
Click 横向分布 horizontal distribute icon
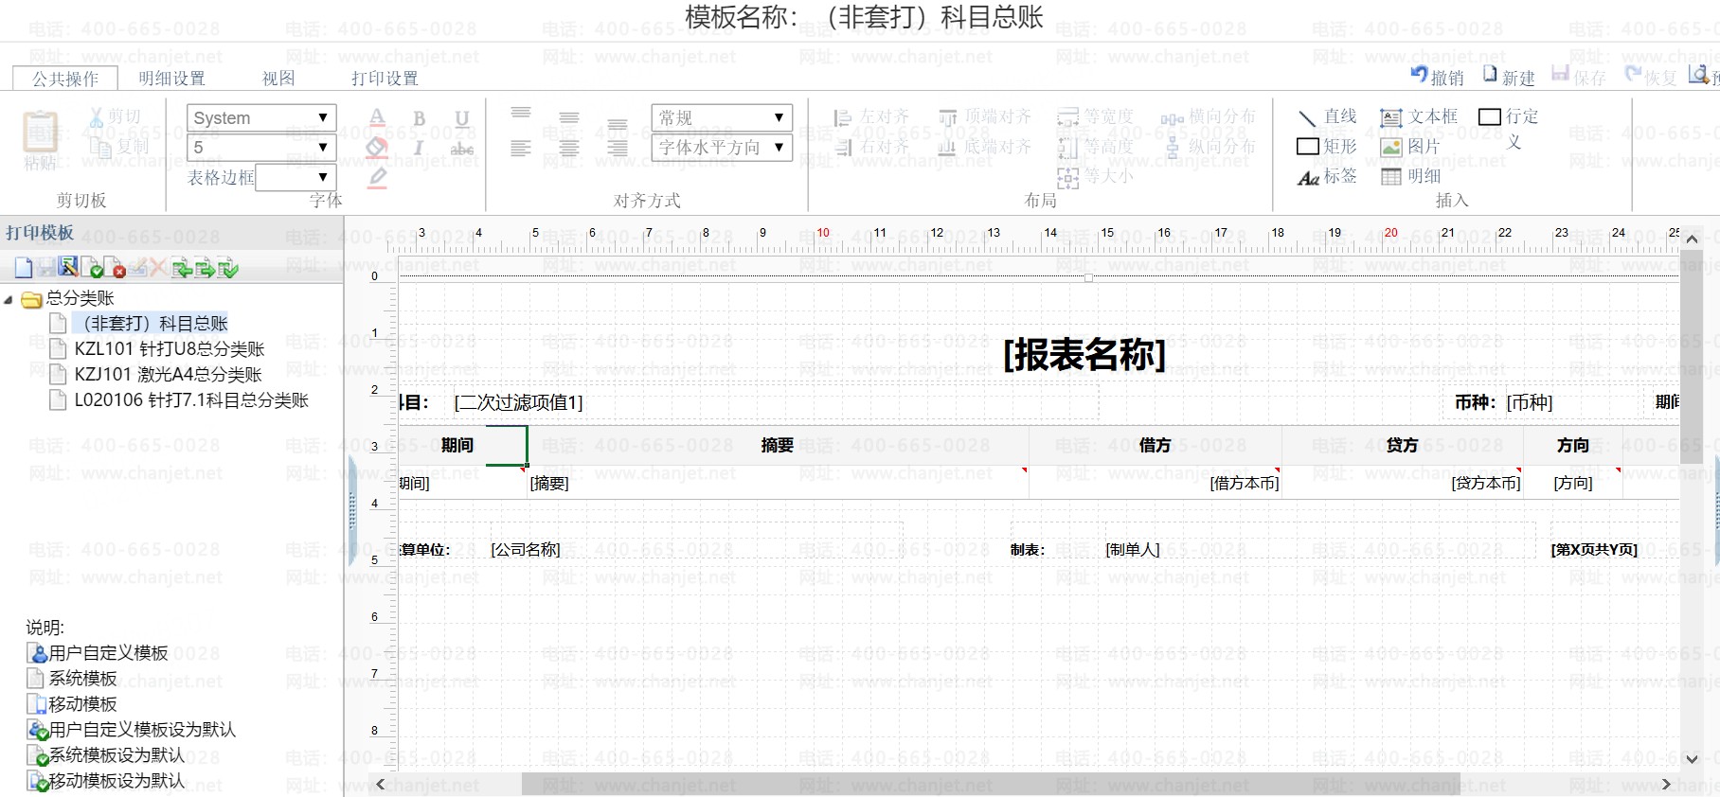coord(1173,118)
